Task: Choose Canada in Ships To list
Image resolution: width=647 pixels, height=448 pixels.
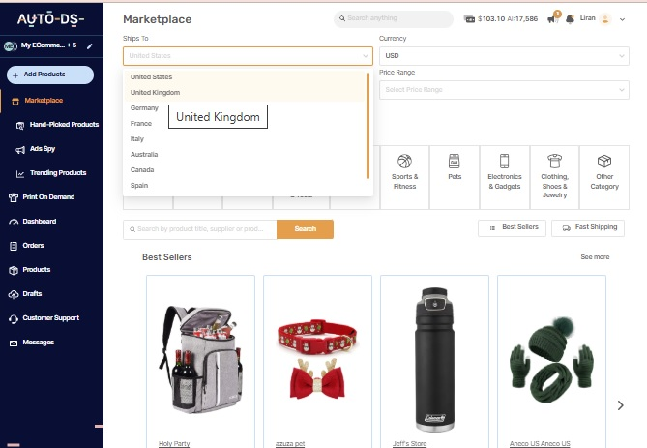Action: pyautogui.click(x=245, y=169)
